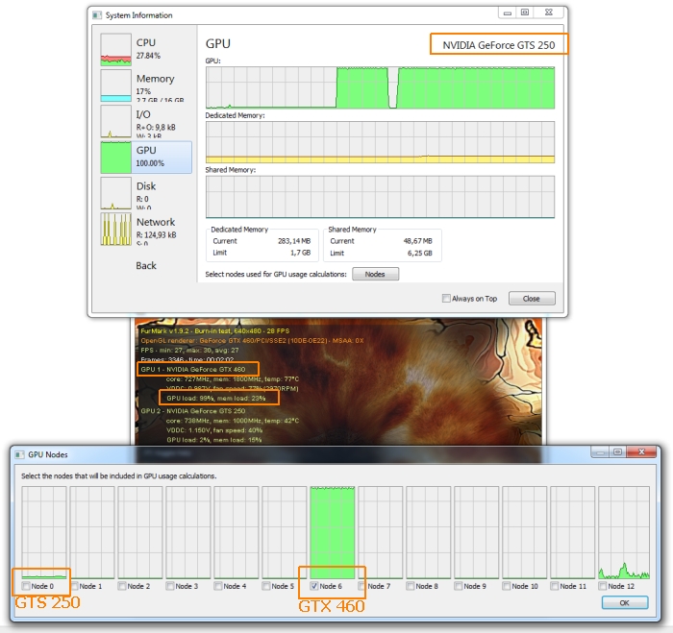Click the FurMark v1.9.2 Burn-in test title line
Image resolution: width=673 pixels, height=633 pixels.
coord(215,331)
